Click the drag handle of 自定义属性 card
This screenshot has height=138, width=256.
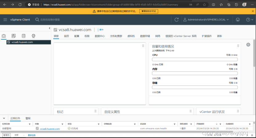click(x=190, y=111)
